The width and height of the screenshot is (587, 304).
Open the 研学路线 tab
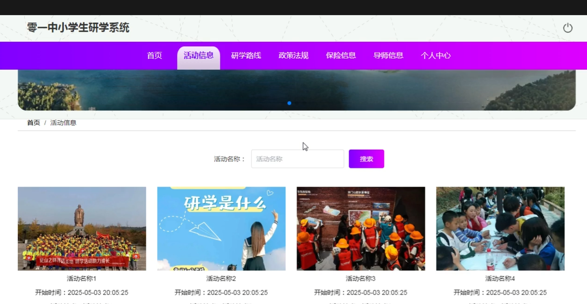(x=246, y=56)
